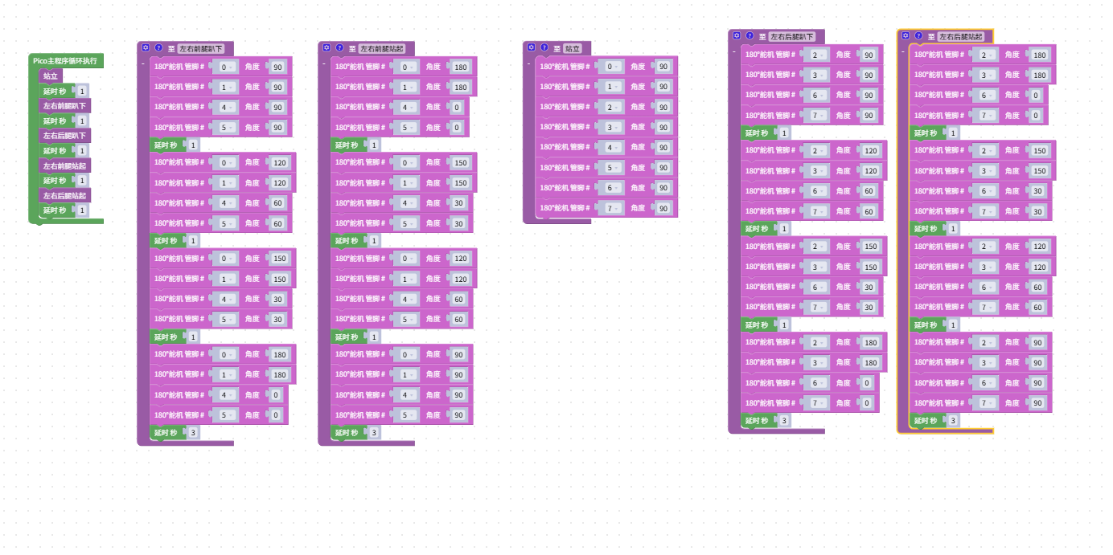Edit pin 6 angle 60 in 左右后腿趴下
Screen dimensions: 1113x555
(869, 191)
